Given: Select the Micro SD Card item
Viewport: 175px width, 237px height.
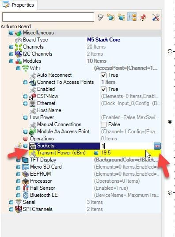Looking at the screenshot, I should click(x=46, y=167).
